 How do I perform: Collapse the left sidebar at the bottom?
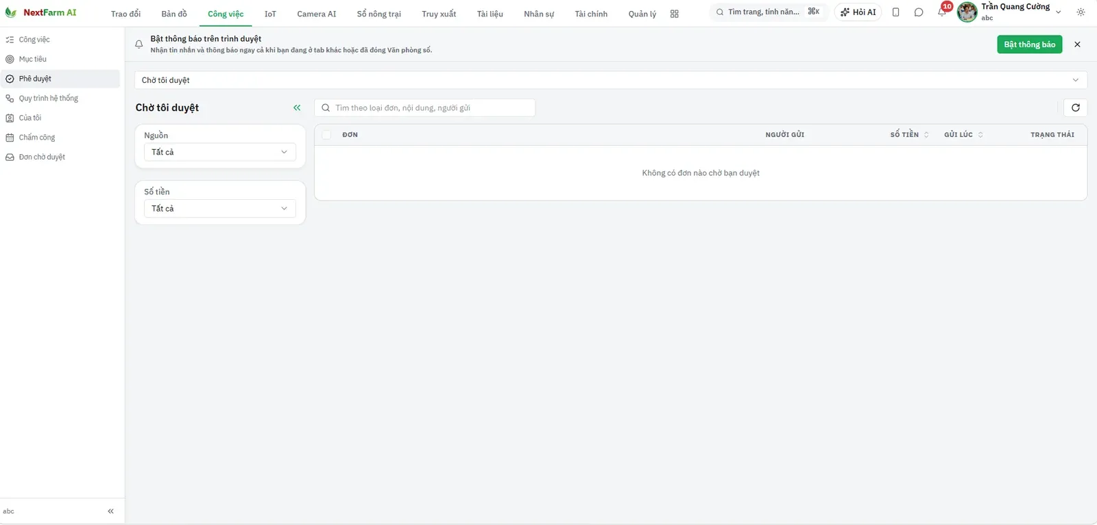110,511
